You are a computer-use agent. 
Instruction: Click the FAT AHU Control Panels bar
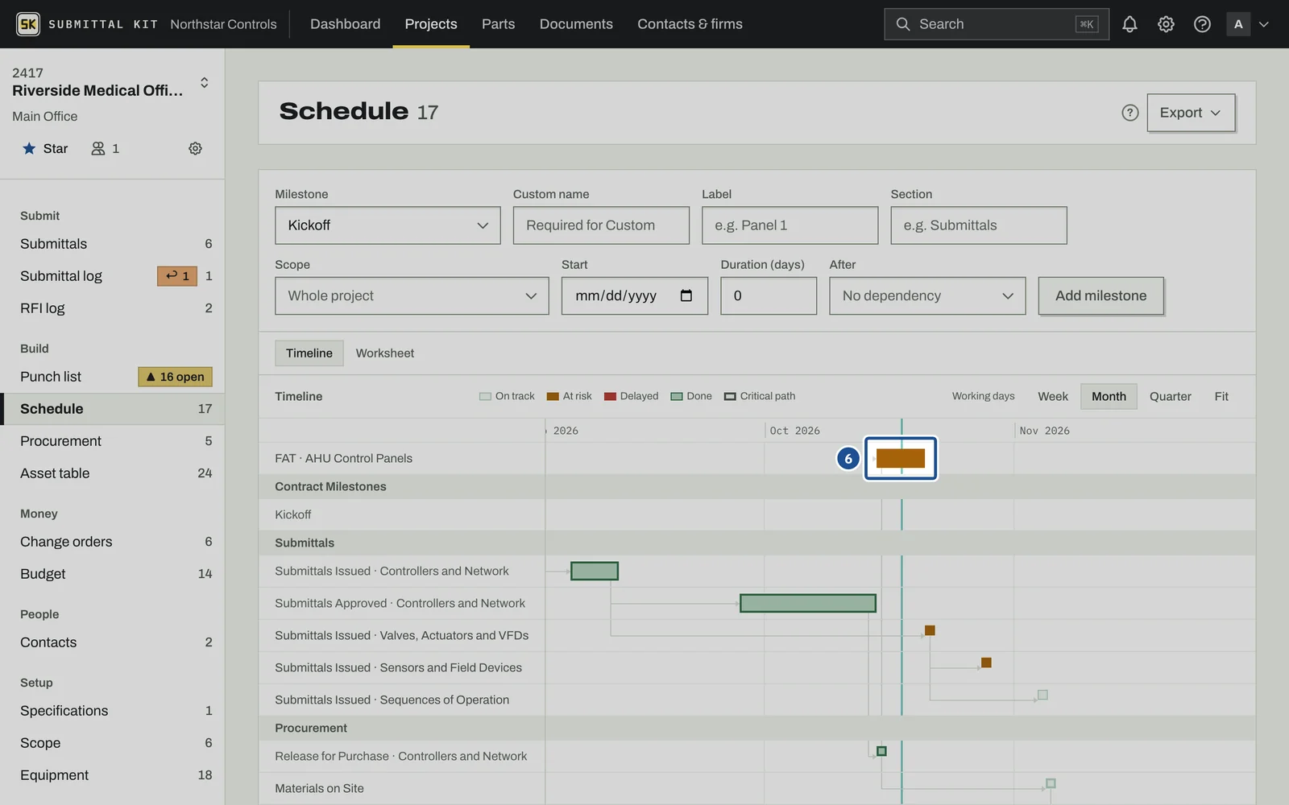point(901,458)
